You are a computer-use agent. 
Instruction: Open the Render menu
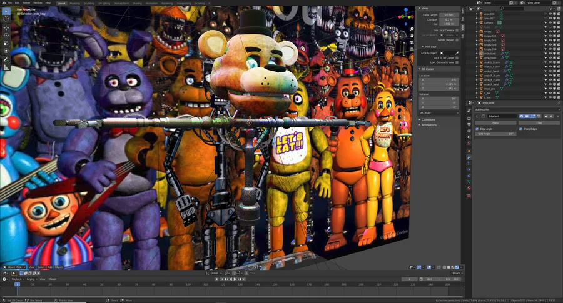pos(26,3)
